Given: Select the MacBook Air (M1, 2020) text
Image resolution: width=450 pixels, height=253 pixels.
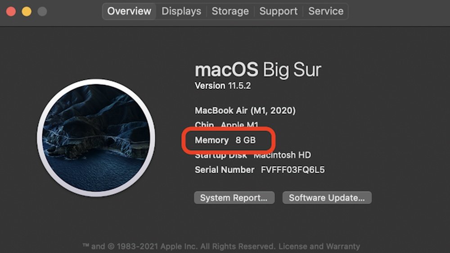Looking at the screenshot, I should tap(245, 111).
